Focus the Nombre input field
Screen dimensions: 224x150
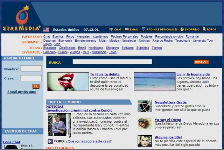[31, 69]
